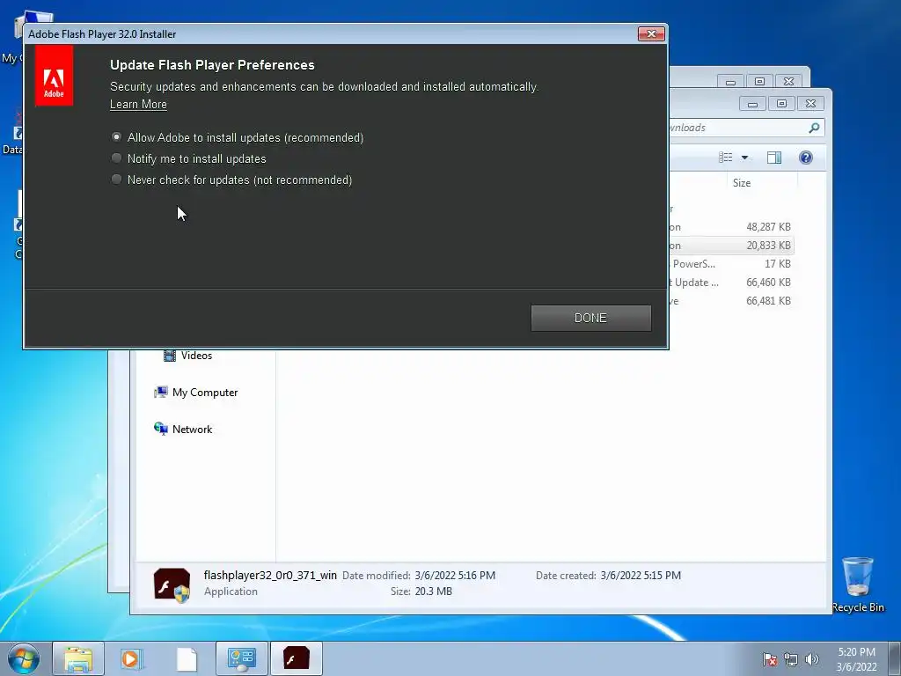
Task: Open Windows Explorer from the taskbar
Action: [x=78, y=658]
